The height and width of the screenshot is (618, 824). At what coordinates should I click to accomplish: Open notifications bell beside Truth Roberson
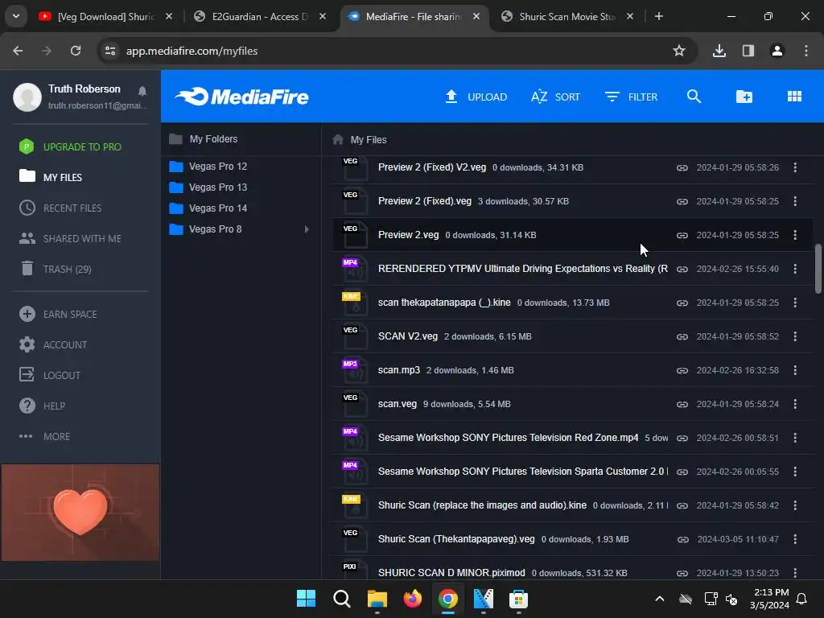142,91
